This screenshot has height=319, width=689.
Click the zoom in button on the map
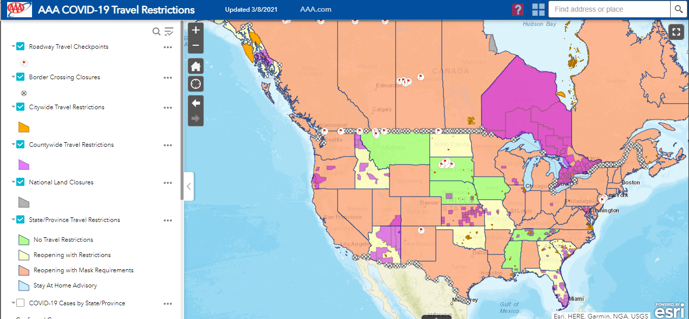tap(195, 29)
